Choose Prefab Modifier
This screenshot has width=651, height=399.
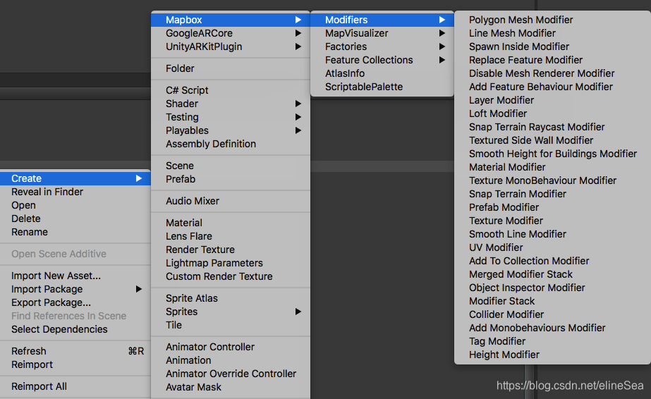tap(552, 207)
